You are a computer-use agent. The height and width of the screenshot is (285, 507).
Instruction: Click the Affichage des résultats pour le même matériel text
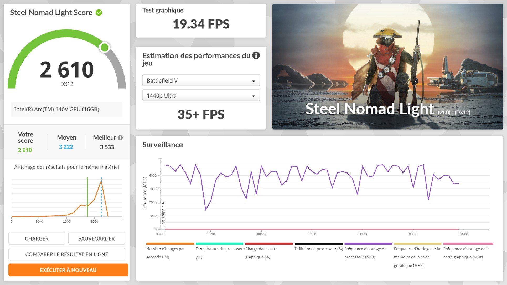(x=67, y=167)
